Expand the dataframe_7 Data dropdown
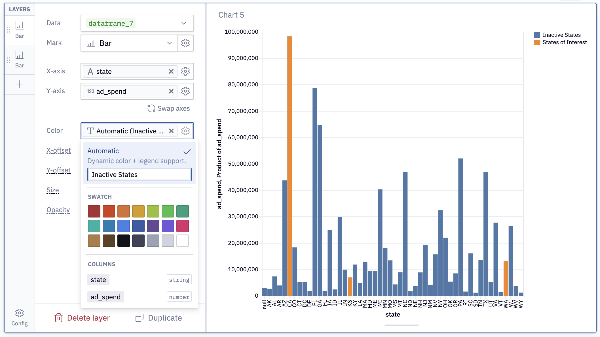Viewport: 600px width, 337px height. 137,23
